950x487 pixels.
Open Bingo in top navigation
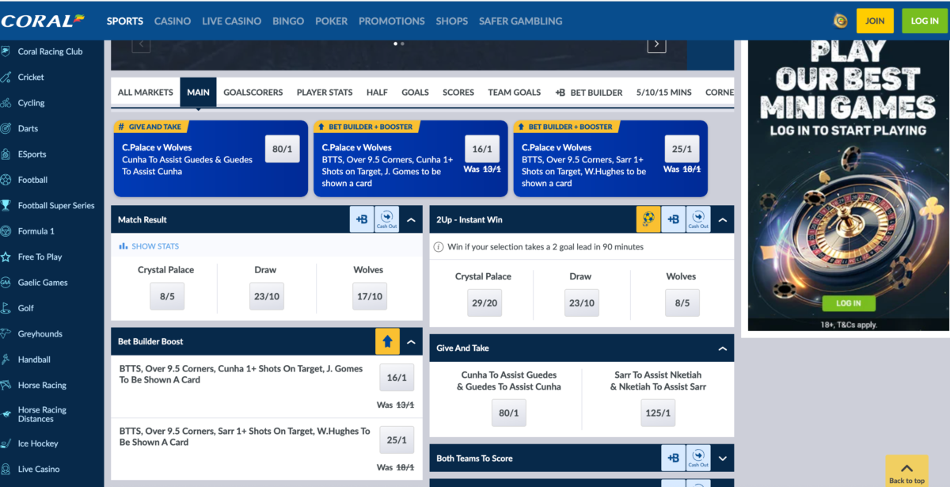288,21
